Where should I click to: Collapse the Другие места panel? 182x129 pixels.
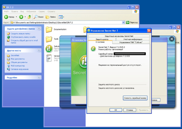click(39, 50)
